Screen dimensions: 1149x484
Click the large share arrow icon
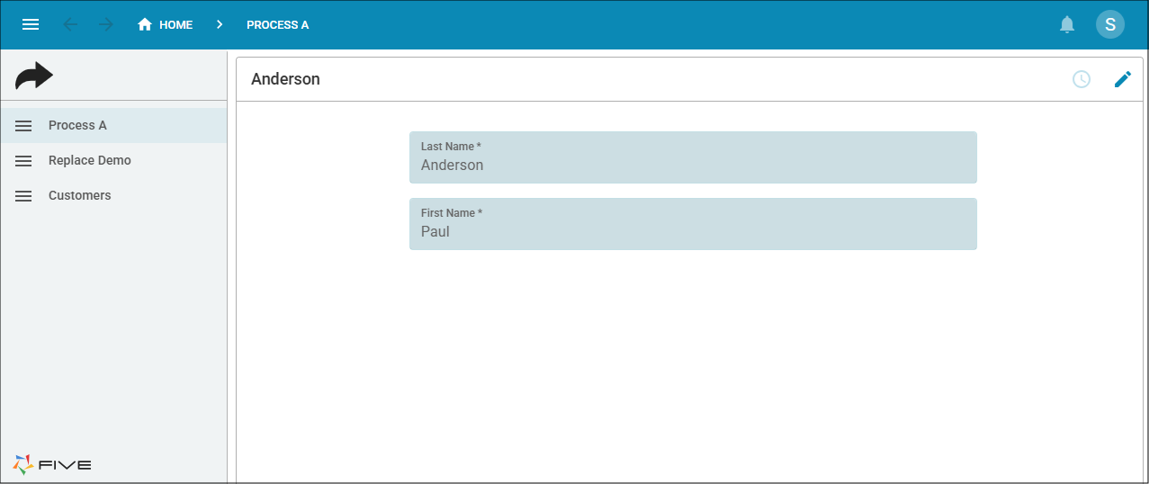click(34, 76)
